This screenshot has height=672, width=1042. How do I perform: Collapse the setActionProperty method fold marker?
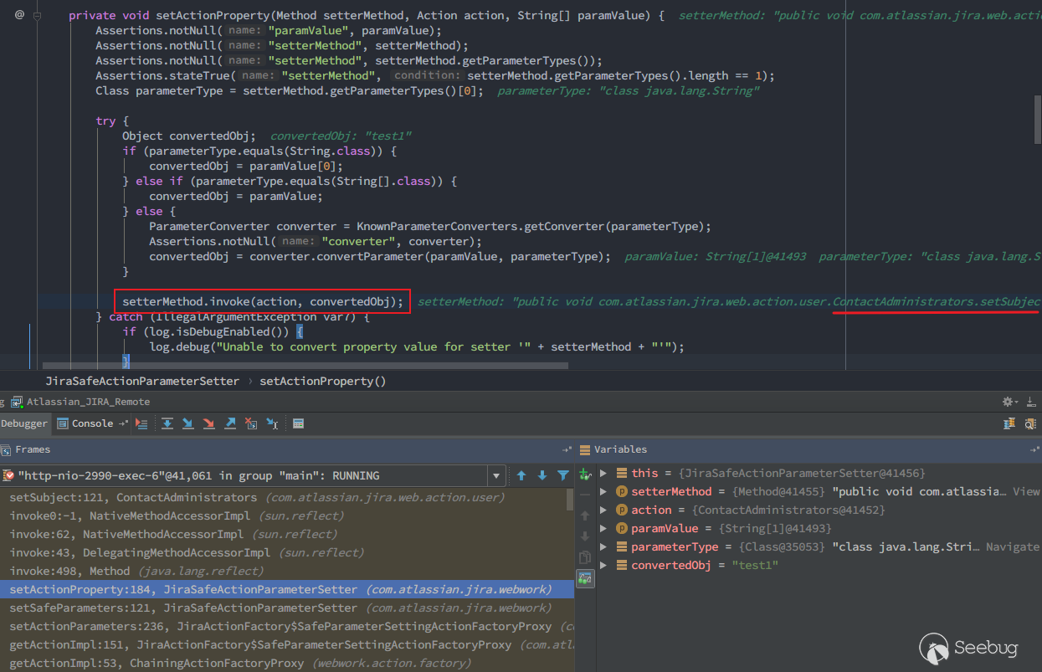point(37,15)
